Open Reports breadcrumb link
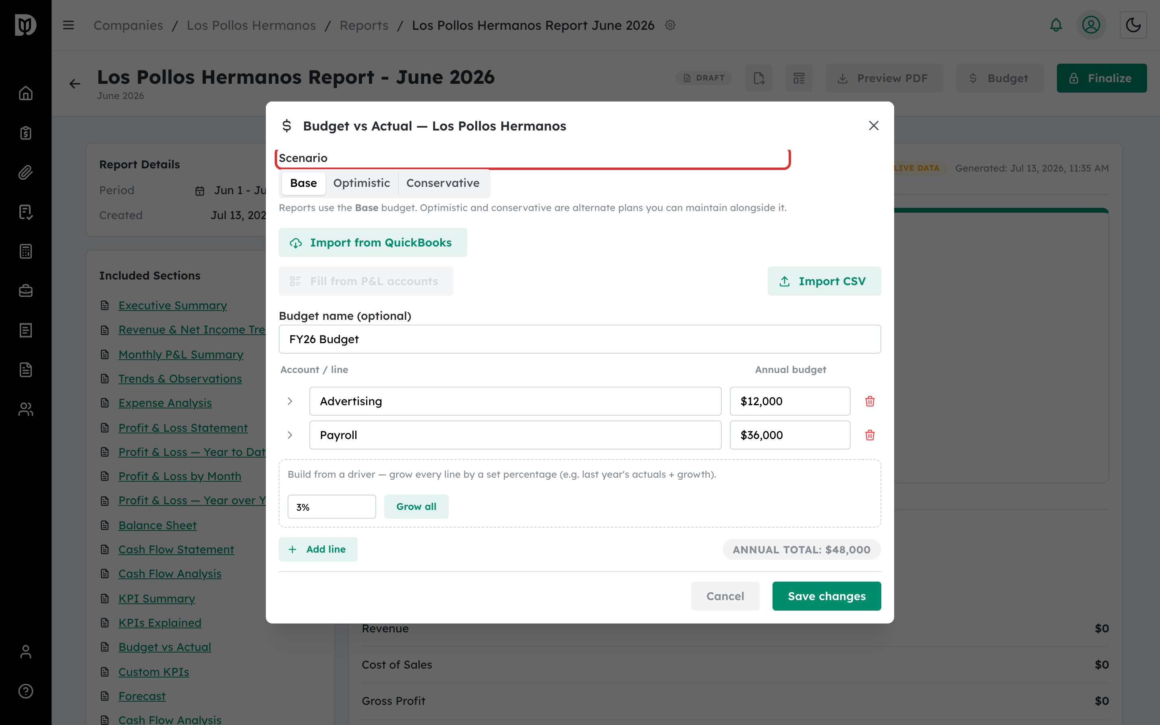 point(364,25)
